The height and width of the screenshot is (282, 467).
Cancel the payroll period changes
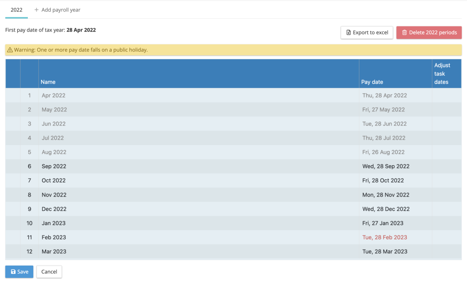click(49, 272)
